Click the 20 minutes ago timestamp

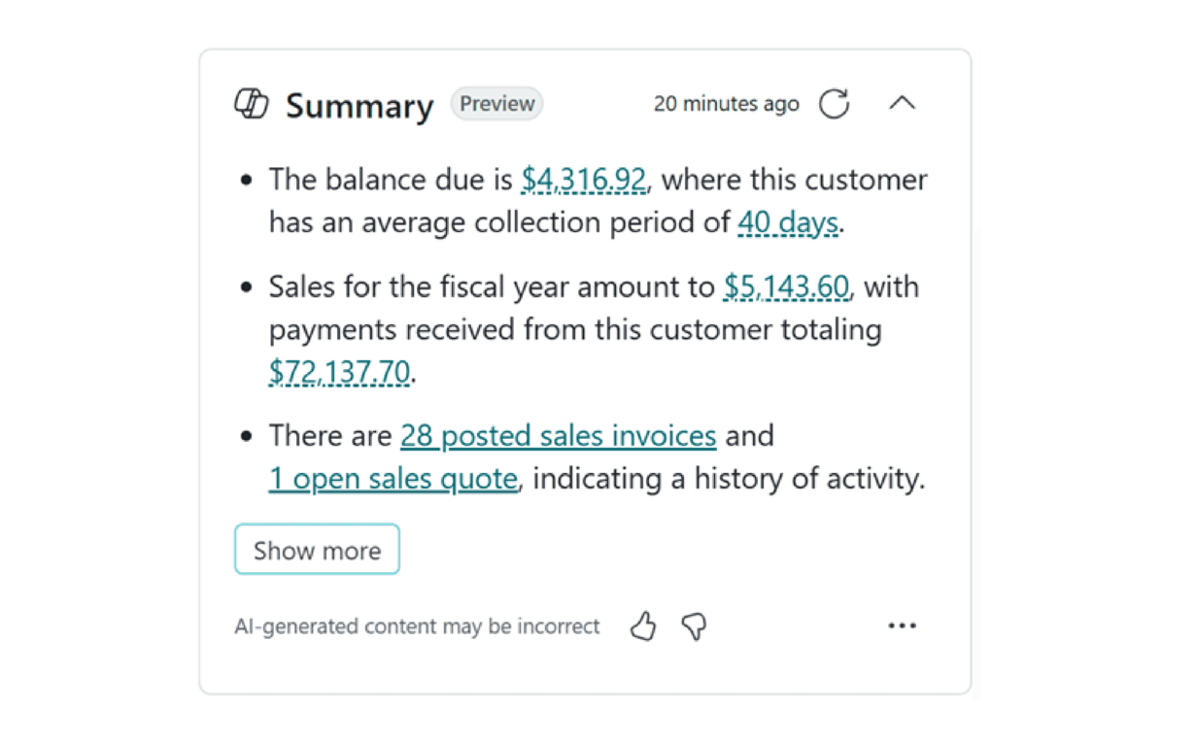tap(726, 104)
